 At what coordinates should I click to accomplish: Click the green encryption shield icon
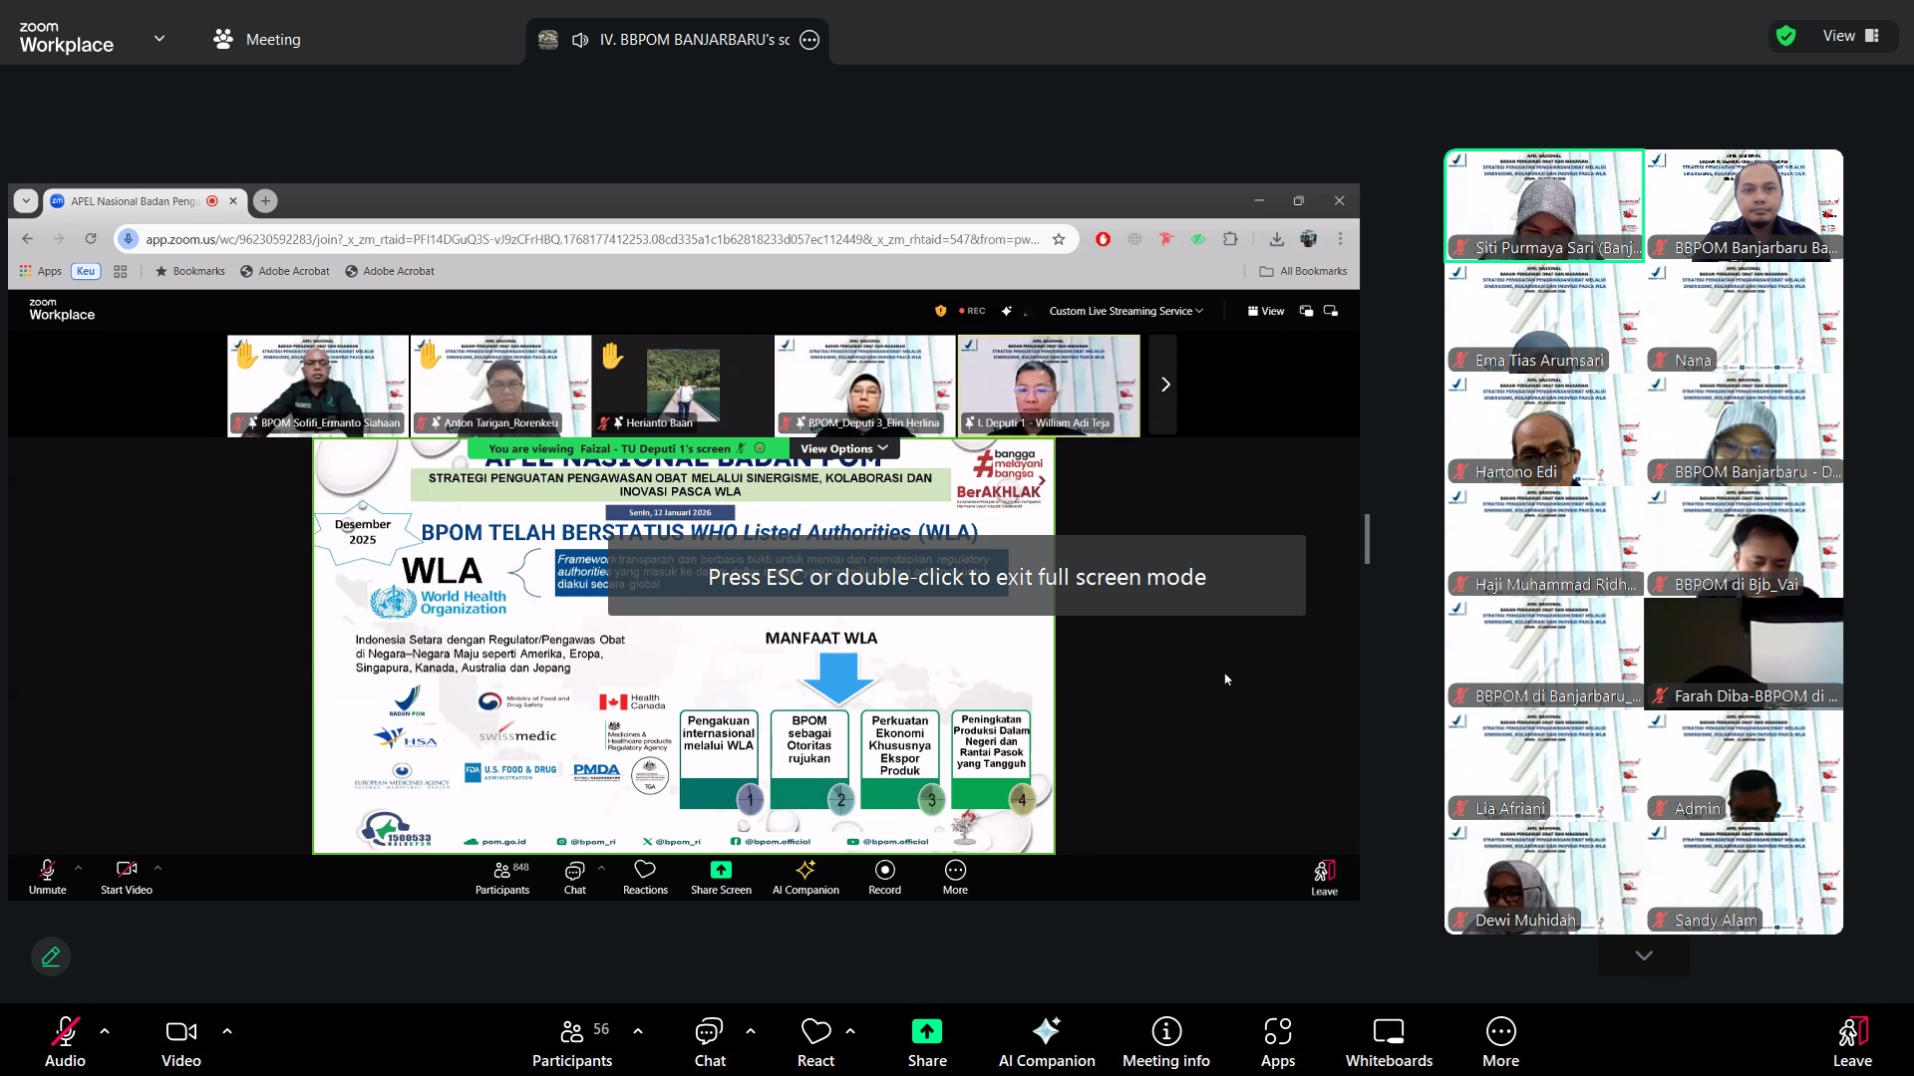(1785, 36)
